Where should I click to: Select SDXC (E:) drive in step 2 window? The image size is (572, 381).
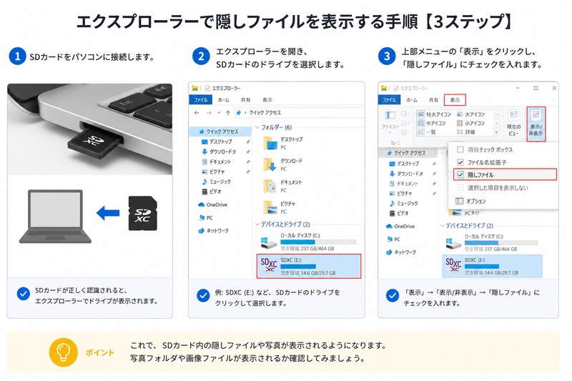(309, 267)
